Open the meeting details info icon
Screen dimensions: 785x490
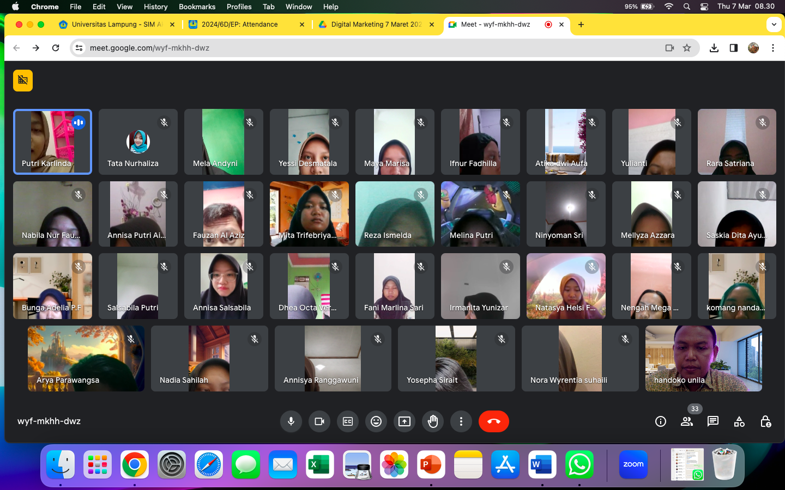660,421
